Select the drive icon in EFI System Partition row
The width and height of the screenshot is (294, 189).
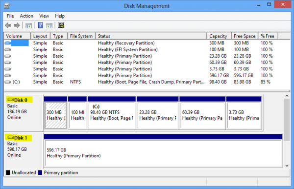click(x=8, y=49)
